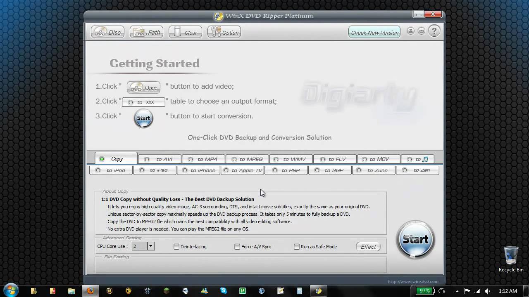The image size is (529, 297).
Task: Select the to Zune tab
Action: (x=374, y=170)
